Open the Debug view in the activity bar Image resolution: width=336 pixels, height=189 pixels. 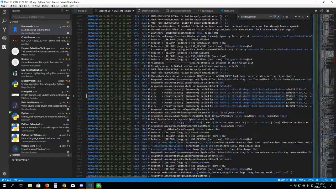point(4,38)
